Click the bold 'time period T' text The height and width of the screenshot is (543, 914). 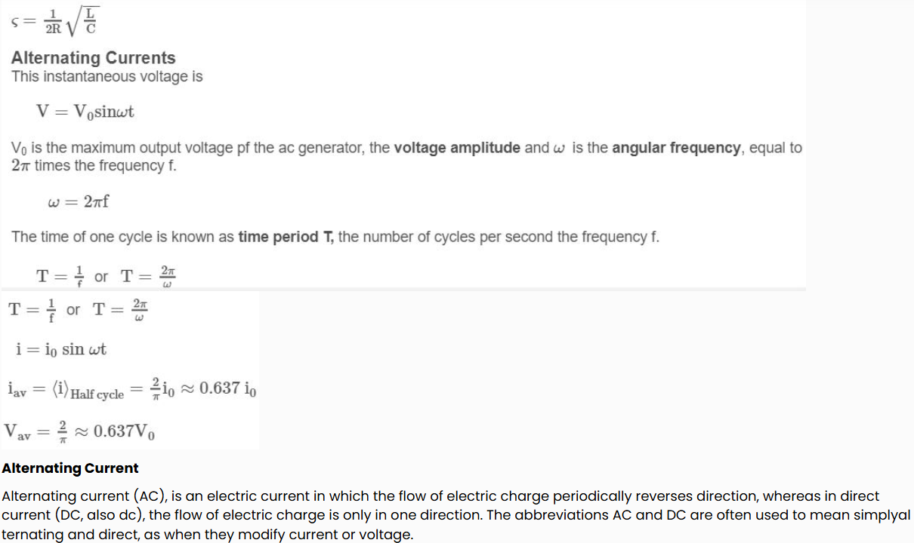click(286, 237)
